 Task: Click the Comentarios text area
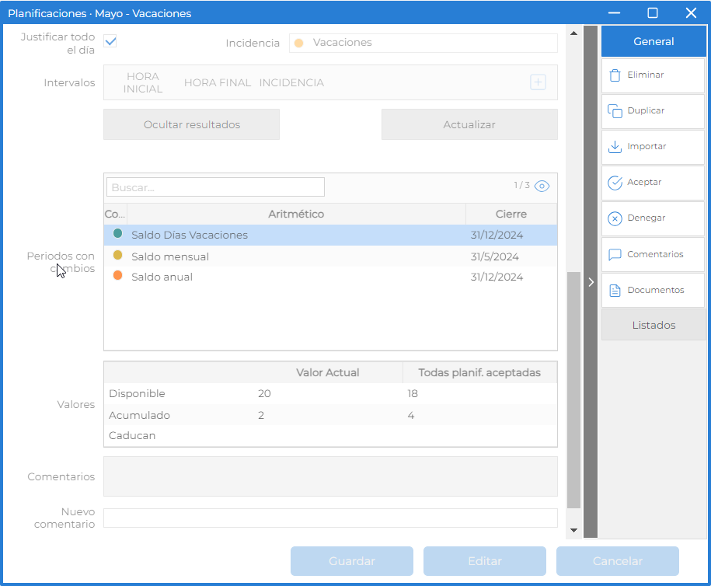click(330, 476)
